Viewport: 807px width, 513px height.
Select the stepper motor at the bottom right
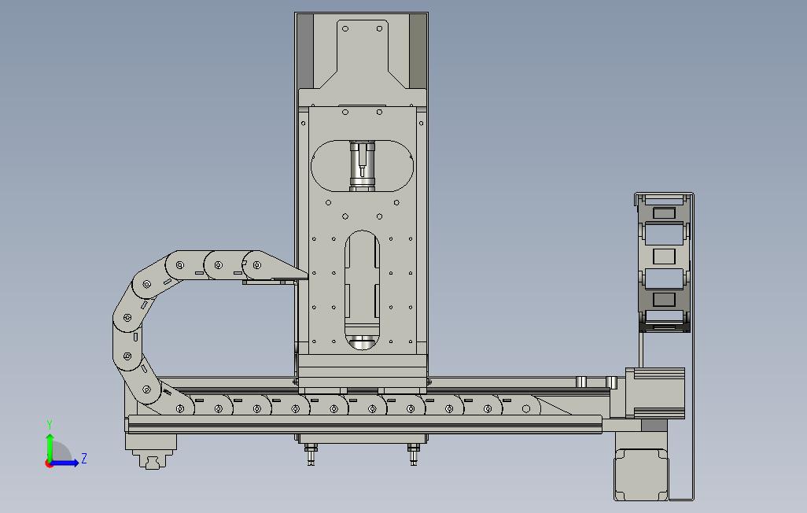[x=641, y=474]
